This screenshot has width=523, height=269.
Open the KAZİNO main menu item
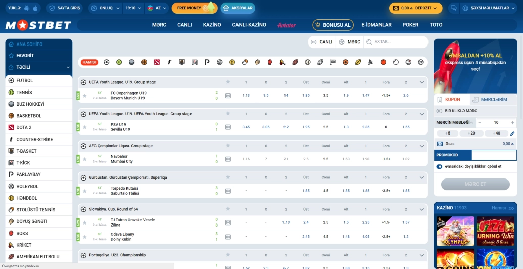tap(212, 25)
